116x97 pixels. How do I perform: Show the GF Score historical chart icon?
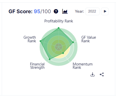click(65, 11)
